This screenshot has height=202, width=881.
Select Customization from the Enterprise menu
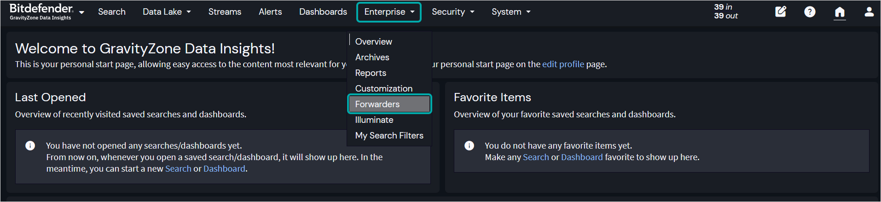(389, 88)
